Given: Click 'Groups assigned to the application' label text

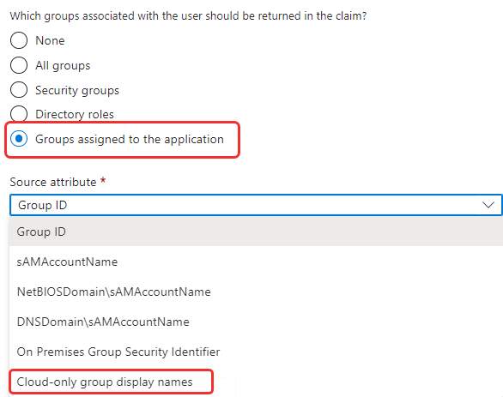Looking at the screenshot, I should click(x=130, y=140).
